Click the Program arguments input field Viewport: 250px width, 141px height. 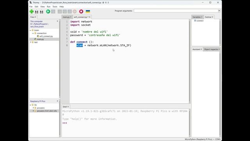click(x=176, y=11)
